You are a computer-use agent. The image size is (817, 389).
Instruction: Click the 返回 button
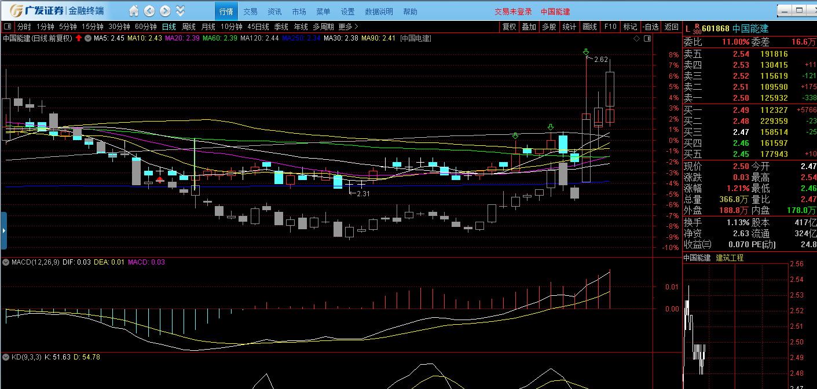tap(671, 27)
